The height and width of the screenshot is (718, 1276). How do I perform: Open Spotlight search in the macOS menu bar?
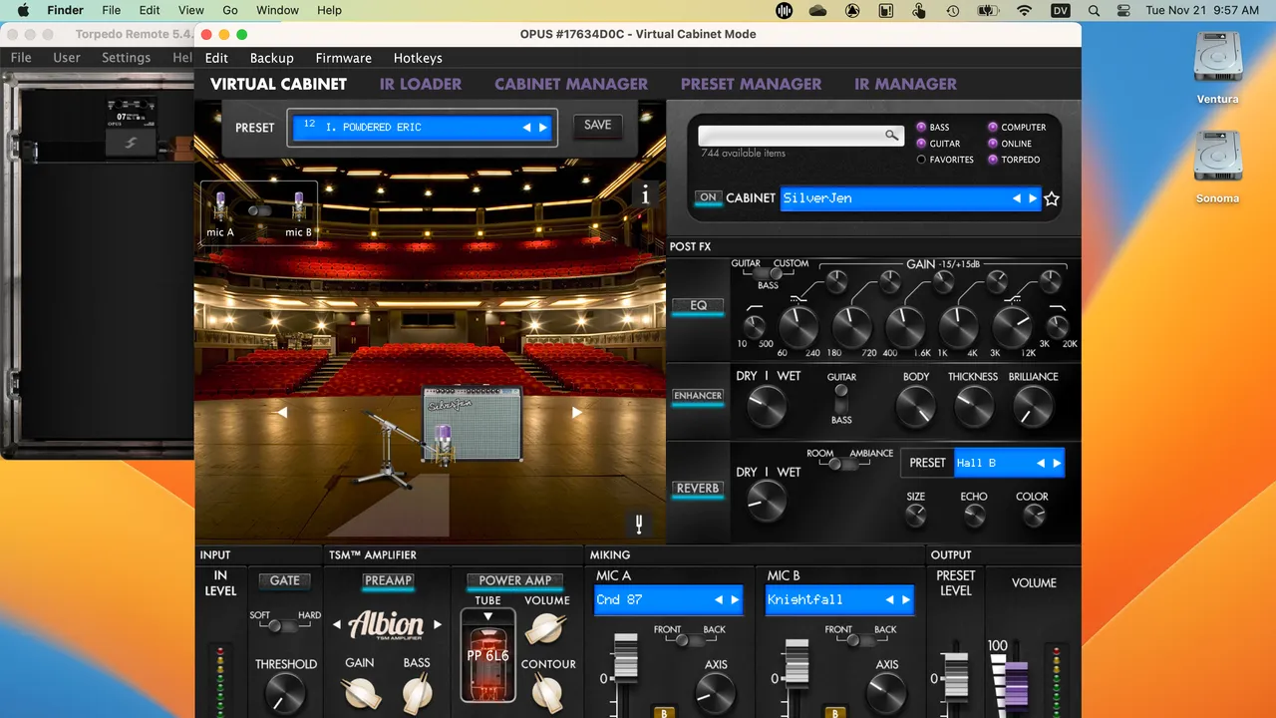[x=1094, y=10]
